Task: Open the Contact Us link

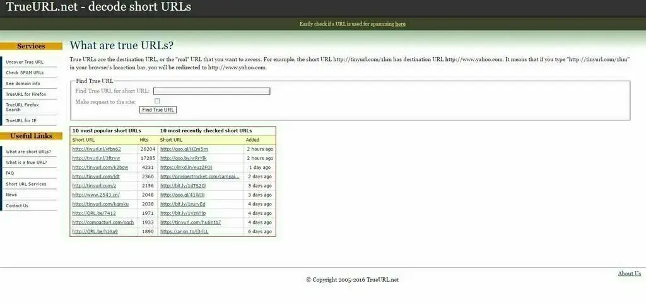Action: click(x=17, y=206)
